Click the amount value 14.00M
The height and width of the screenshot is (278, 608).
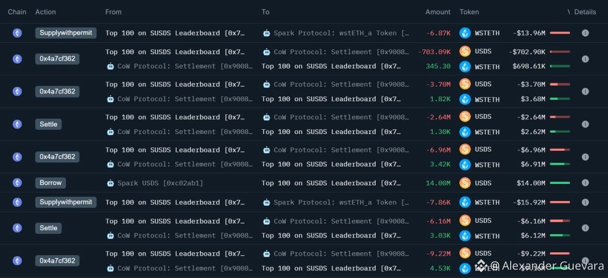[438, 183]
